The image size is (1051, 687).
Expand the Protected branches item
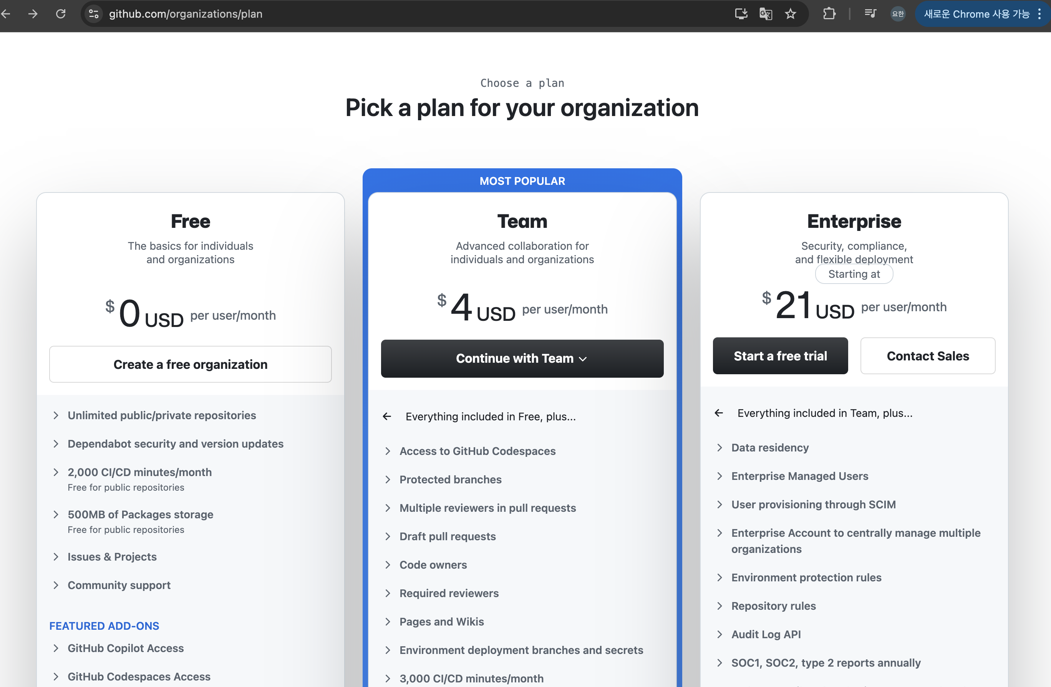(450, 480)
